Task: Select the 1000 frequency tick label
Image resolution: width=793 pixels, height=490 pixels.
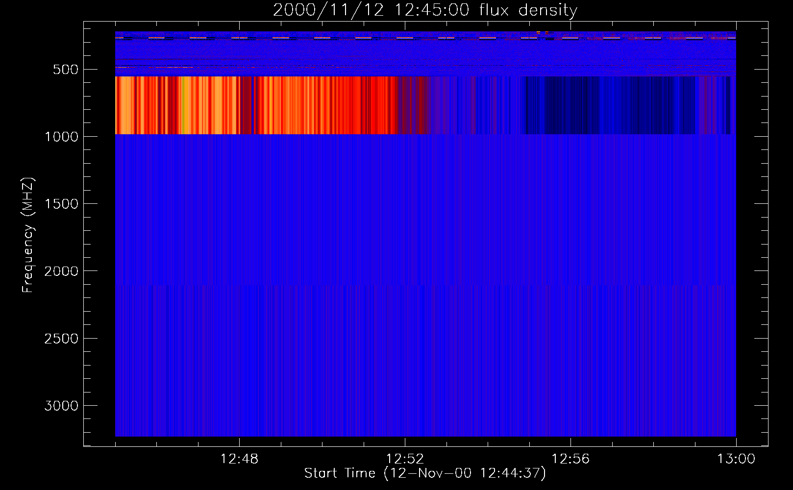Action: (x=61, y=137)
